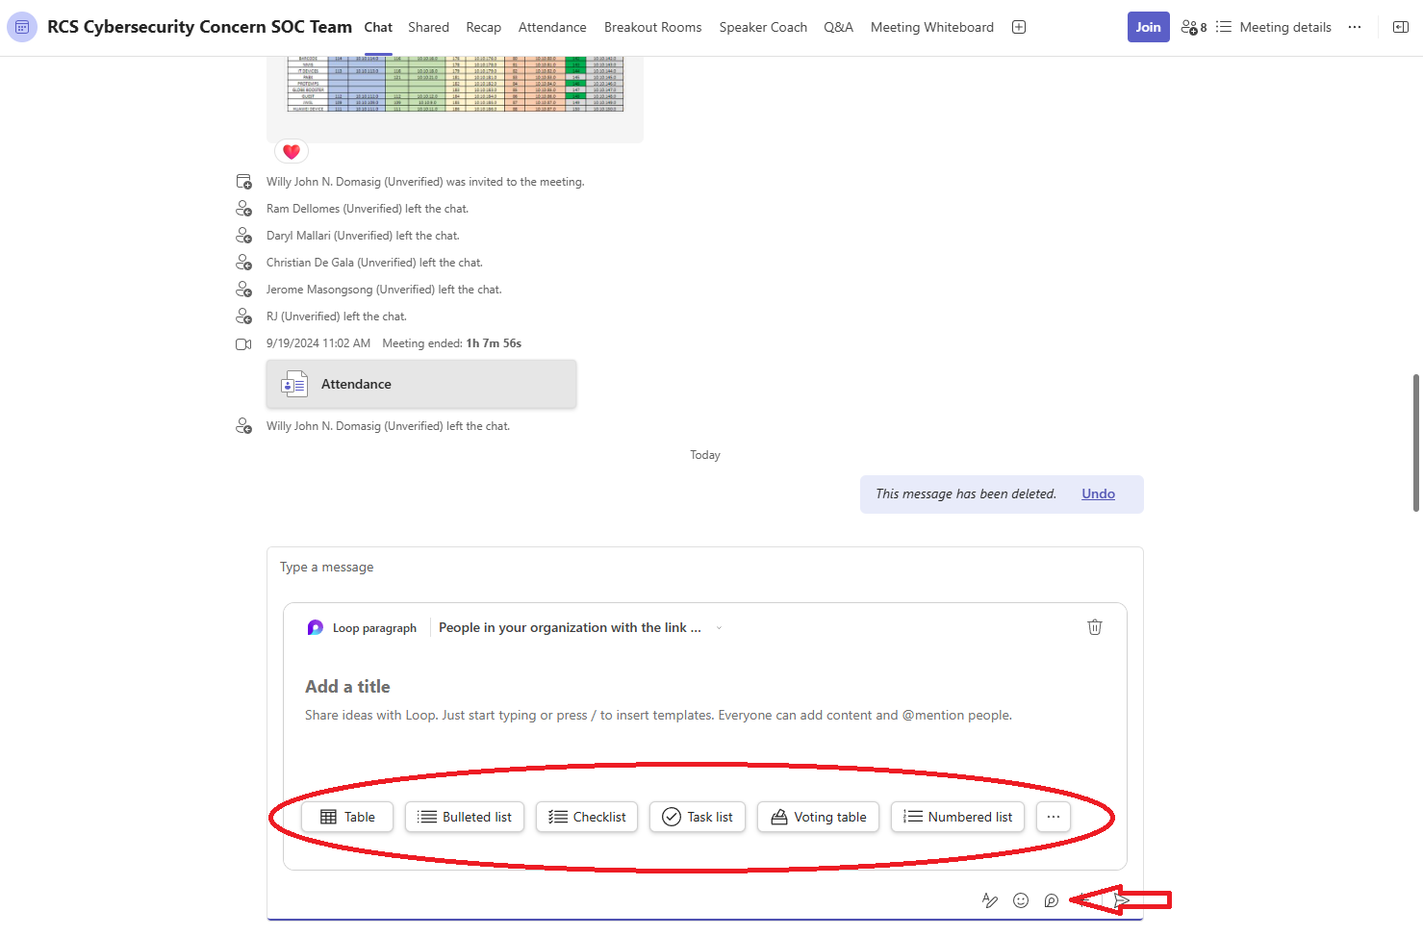Click the Loop components icon in compose bar
Screen dimensions: 1423x936
pyautogui.click(x=1052, y=900)
